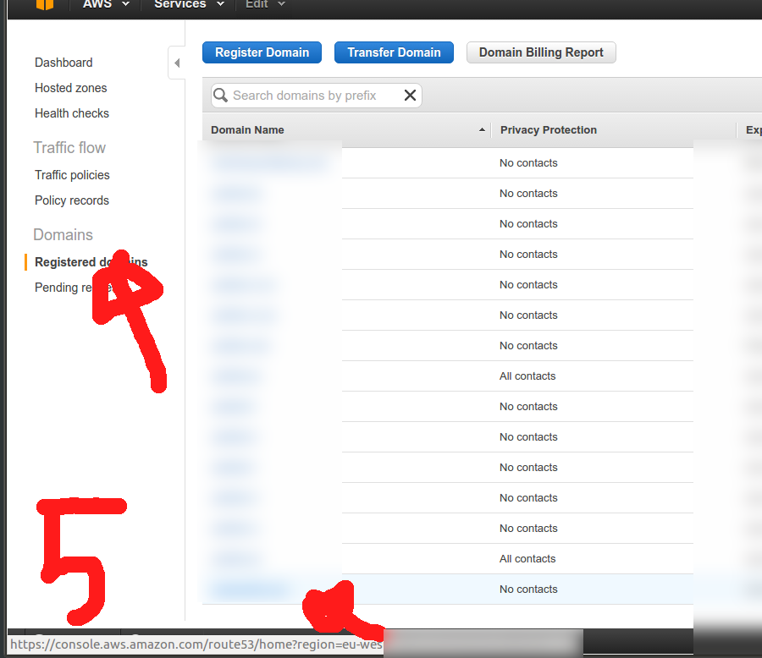Click the first All contacts privacy cell
Screen dimensions: 762x658
pos(527,376)
